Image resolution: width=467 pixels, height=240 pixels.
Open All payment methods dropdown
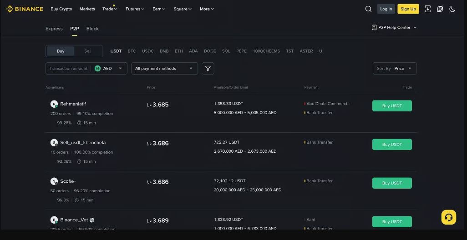[164, 68]
